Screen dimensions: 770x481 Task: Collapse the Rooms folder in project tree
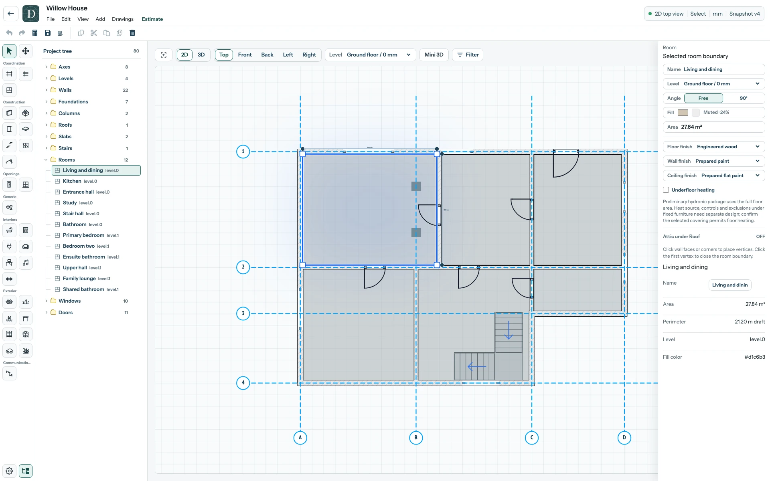point(47,160)
